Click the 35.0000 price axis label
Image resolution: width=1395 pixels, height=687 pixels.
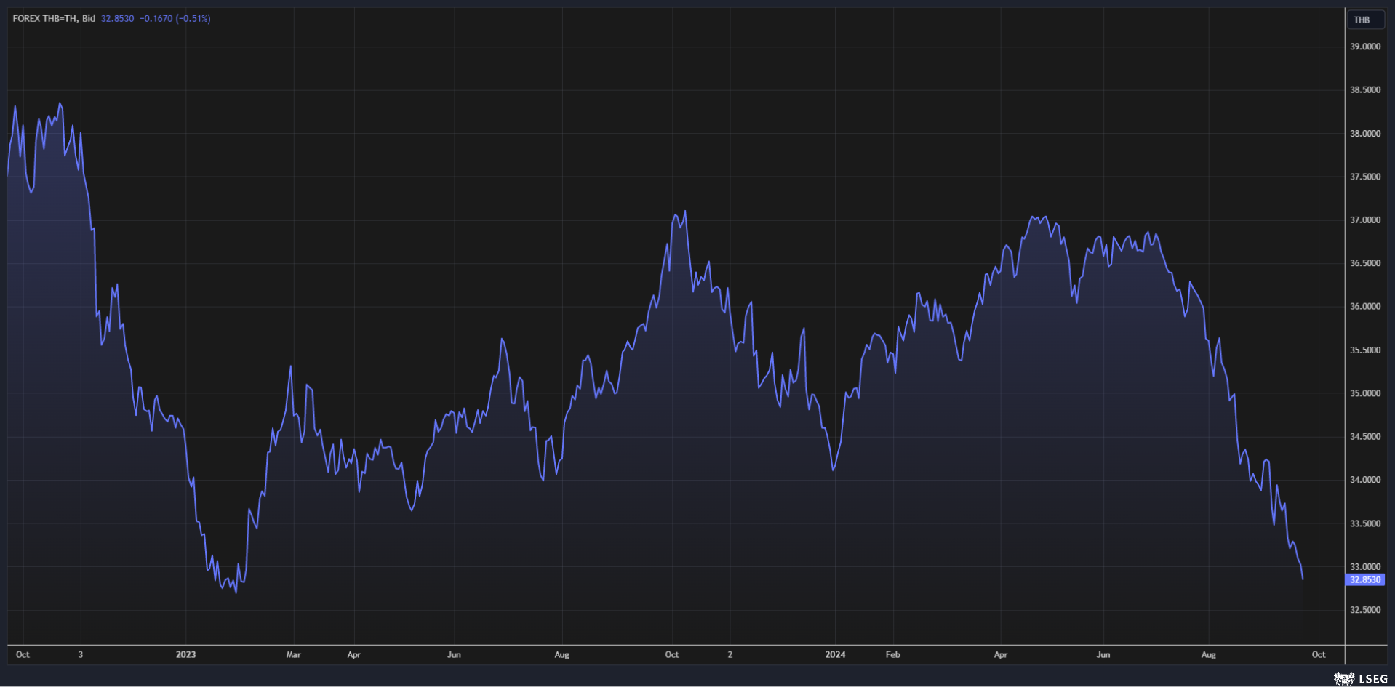[1364, 393]
